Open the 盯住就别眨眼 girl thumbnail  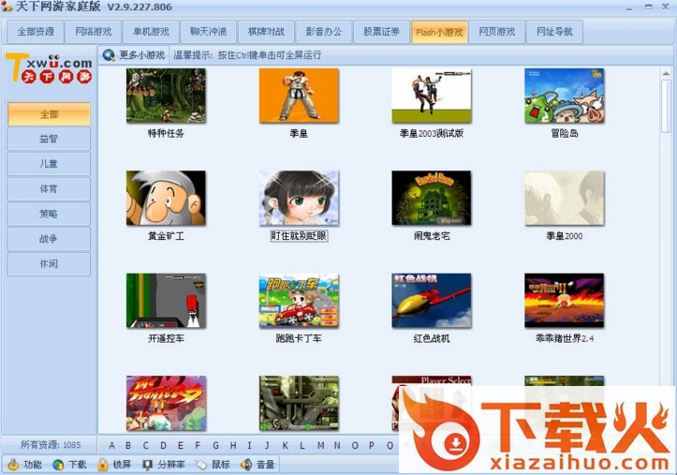(299, 198)
